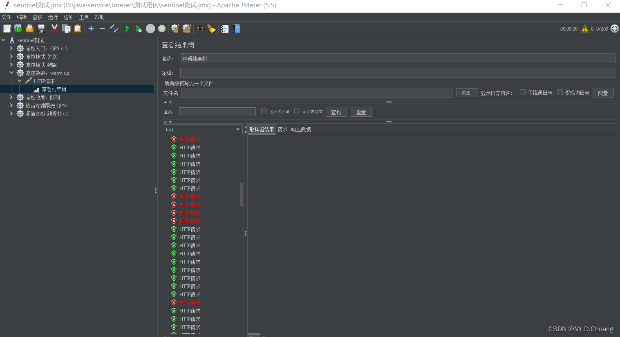The height and width of the screenshot is (337, 620).
Task: Click the remote engine status icon
Action: click(615, 29)
